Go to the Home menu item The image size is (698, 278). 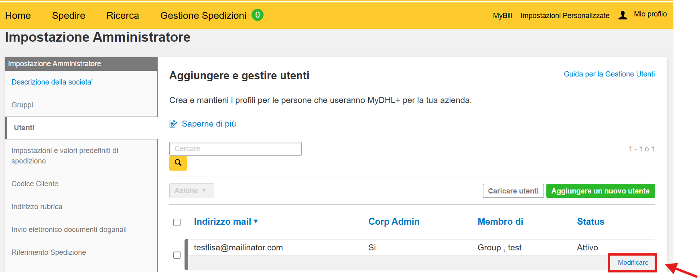coord(18,16)
